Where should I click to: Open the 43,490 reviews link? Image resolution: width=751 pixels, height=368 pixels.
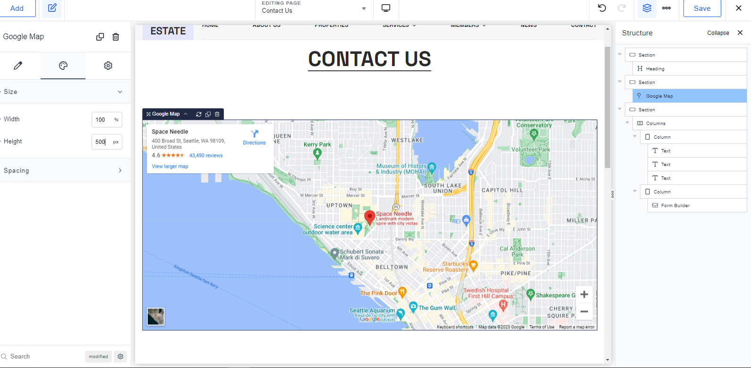pyautogui.click(x=206, y=155)
